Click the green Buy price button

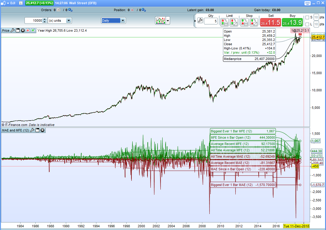pyautogui.click(x=292, y=22)
